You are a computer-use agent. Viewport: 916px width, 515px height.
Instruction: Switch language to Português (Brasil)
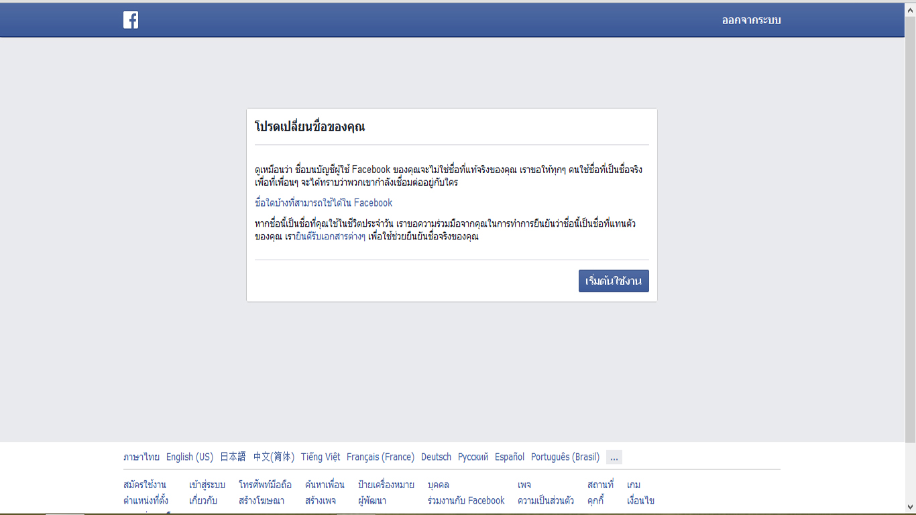(x=565, y=457)
